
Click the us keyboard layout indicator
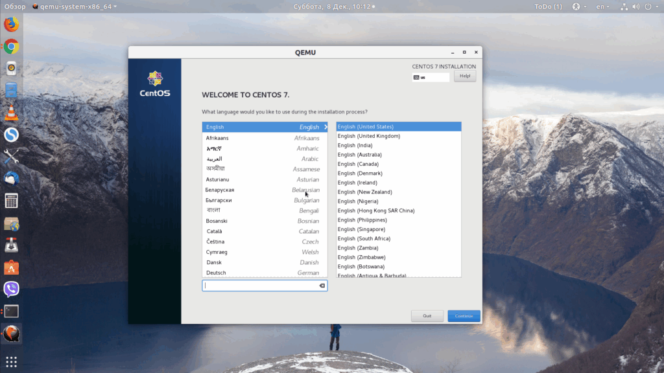point(431,78)
